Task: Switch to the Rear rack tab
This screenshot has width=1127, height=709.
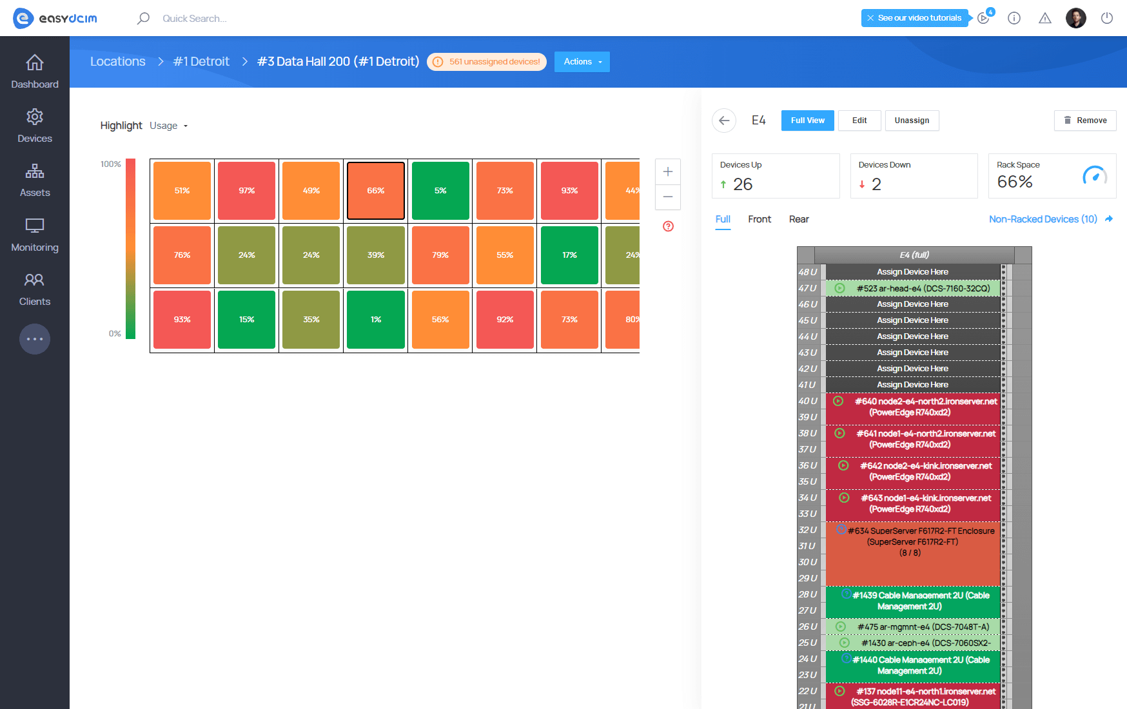Action: 799,219
